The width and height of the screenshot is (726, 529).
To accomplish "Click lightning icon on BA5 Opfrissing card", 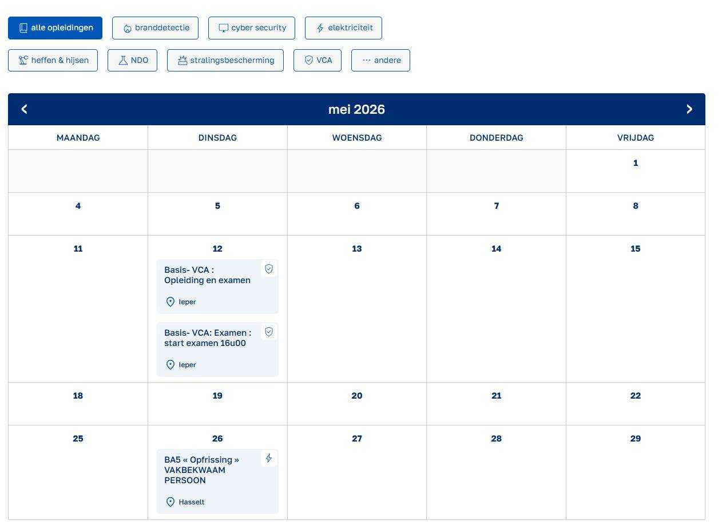I will pyautogui.click(x=269, y=458).
